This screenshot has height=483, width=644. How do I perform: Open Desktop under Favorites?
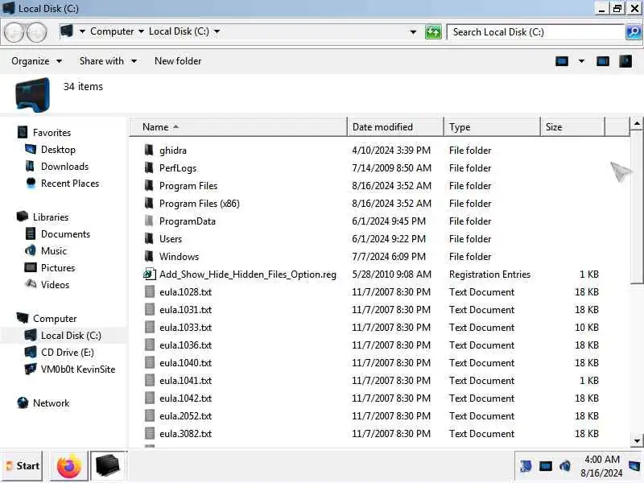58,150
